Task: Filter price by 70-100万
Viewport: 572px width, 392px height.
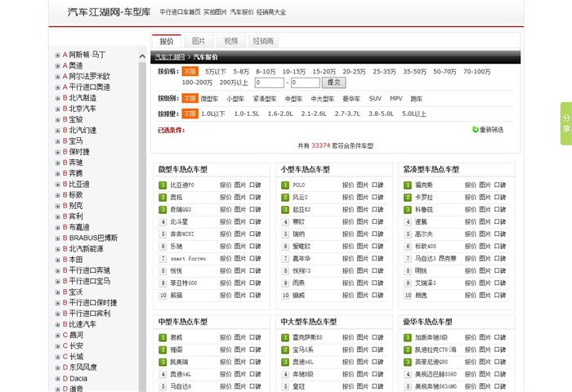Action: pos(476,72)
